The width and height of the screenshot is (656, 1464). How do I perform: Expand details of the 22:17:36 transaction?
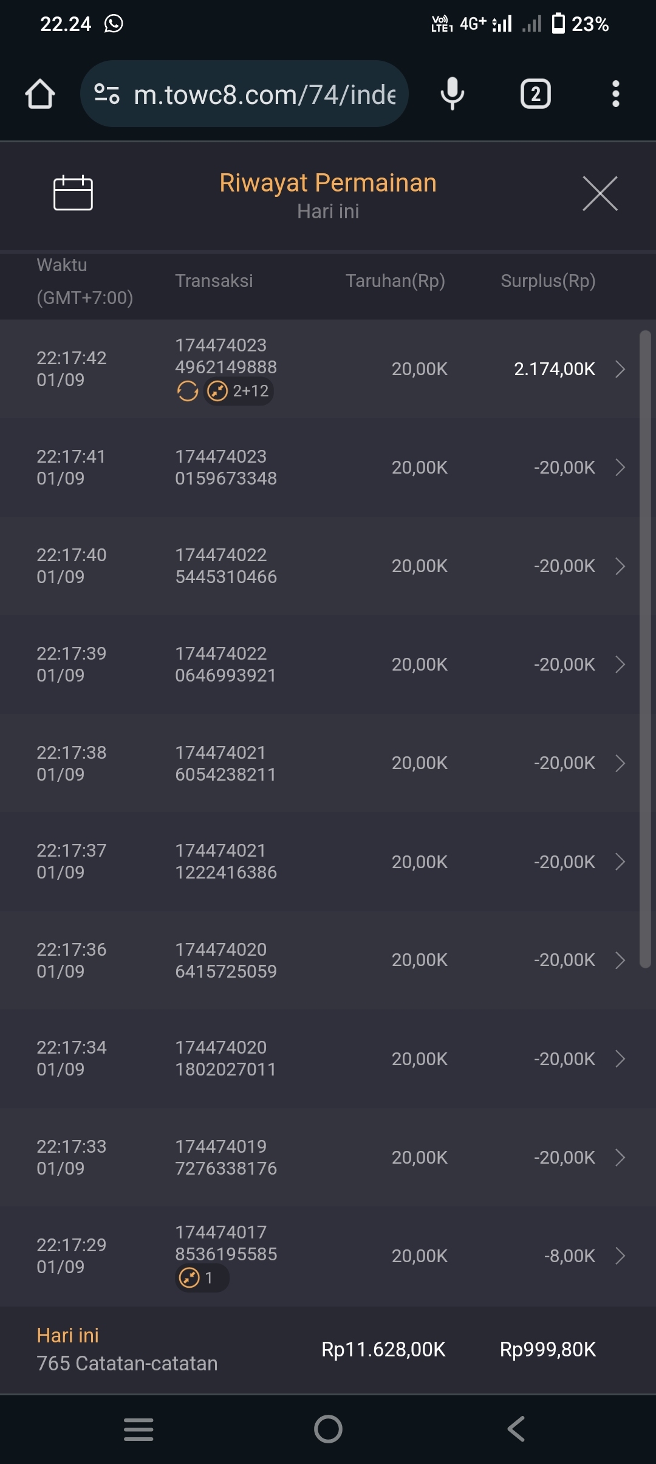pos(620,960)
